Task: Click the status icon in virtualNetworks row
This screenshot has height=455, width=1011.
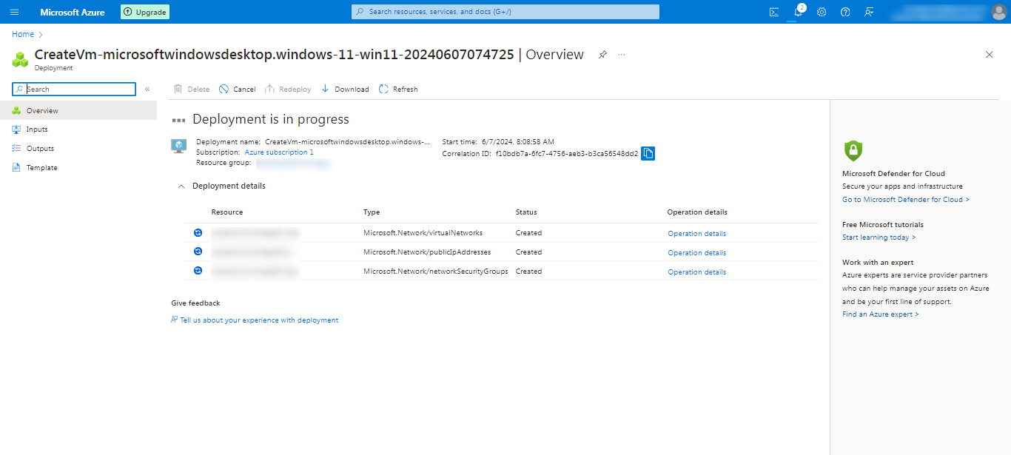Action: 198,232
